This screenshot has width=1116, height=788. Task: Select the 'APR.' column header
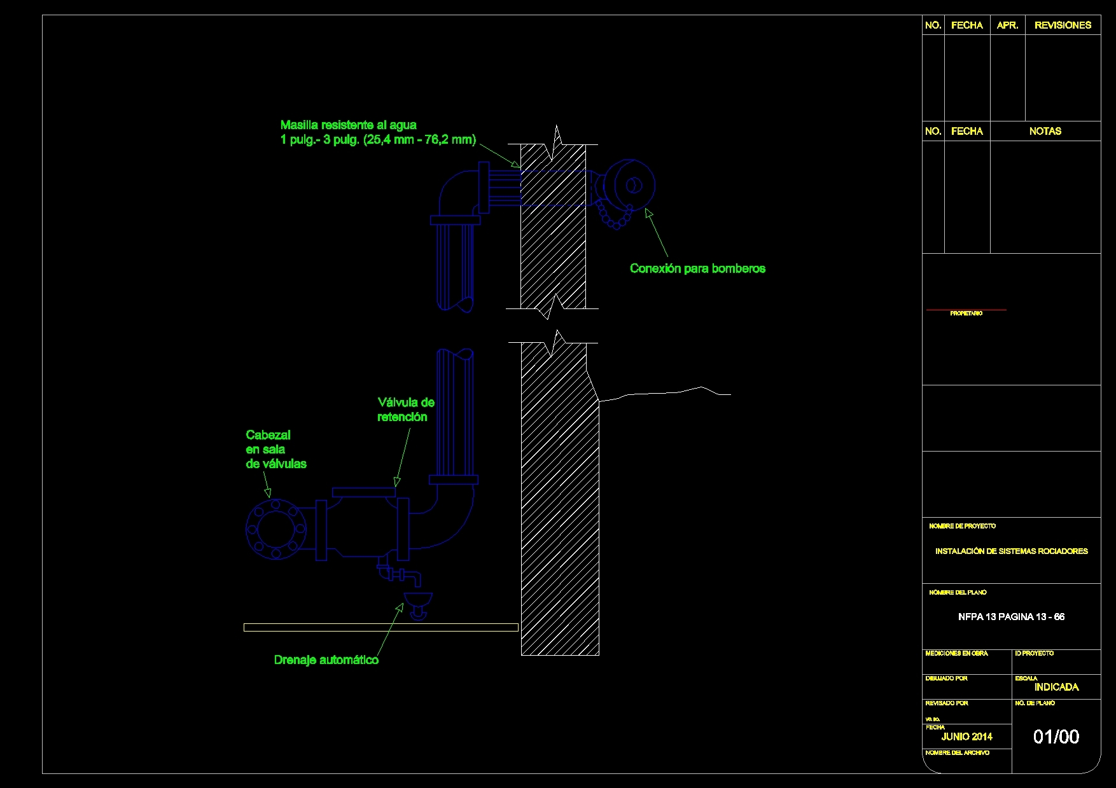click(1007, 25)
